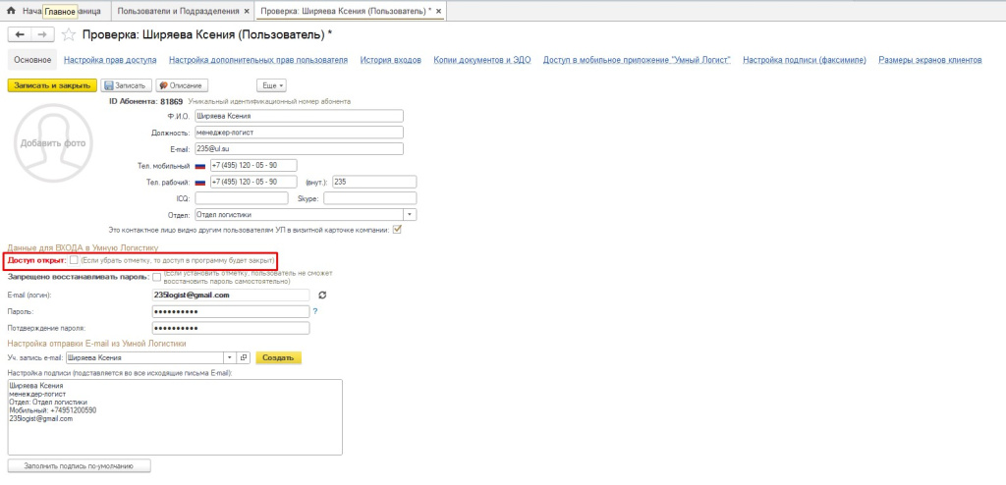Select the Основное section
This screenshot has width=1006, height=485.
32,60
